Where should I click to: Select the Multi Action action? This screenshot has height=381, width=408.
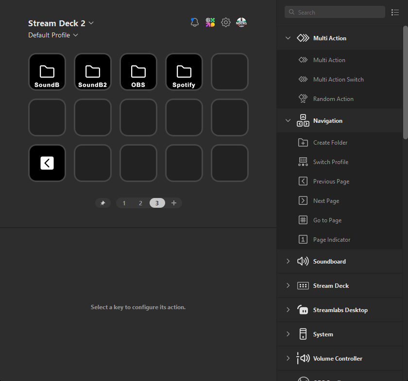pyautogui.click(x=340, y=60)
